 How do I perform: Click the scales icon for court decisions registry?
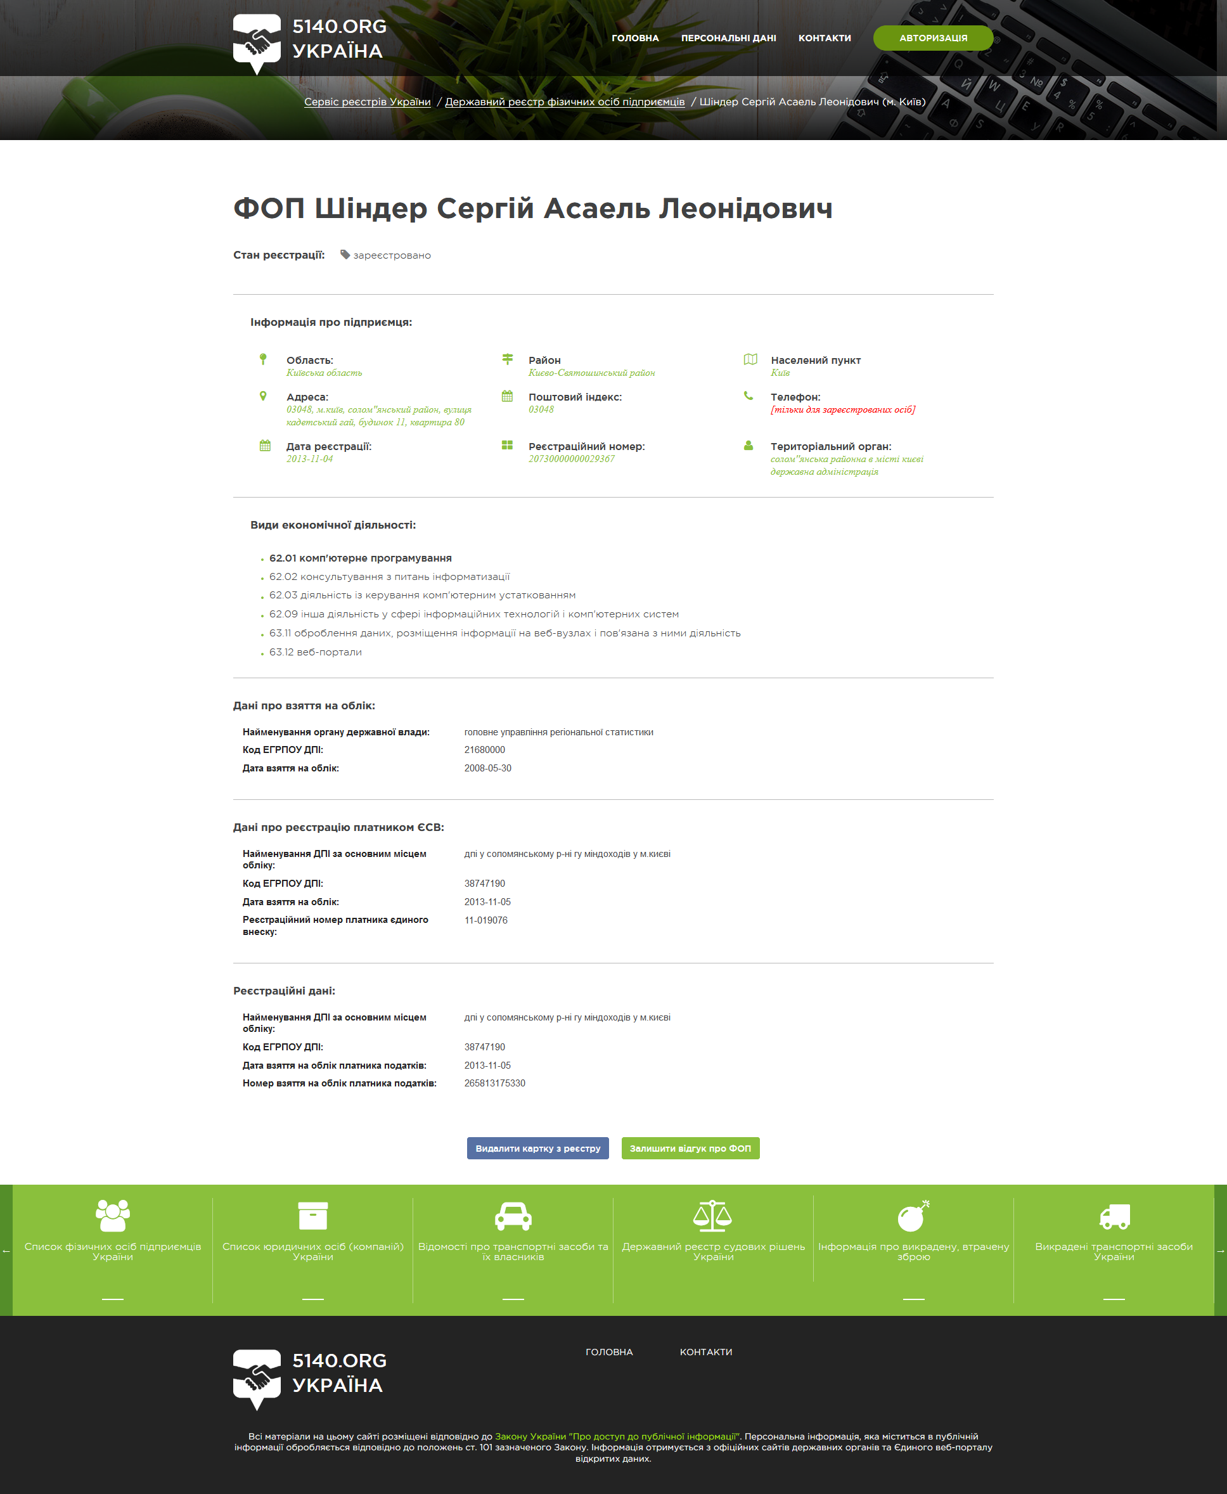(x=712, y=1216)
